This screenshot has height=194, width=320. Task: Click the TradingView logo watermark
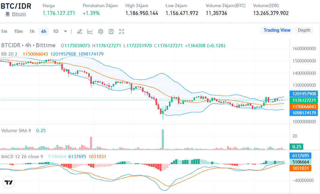[x=9, y=182]
